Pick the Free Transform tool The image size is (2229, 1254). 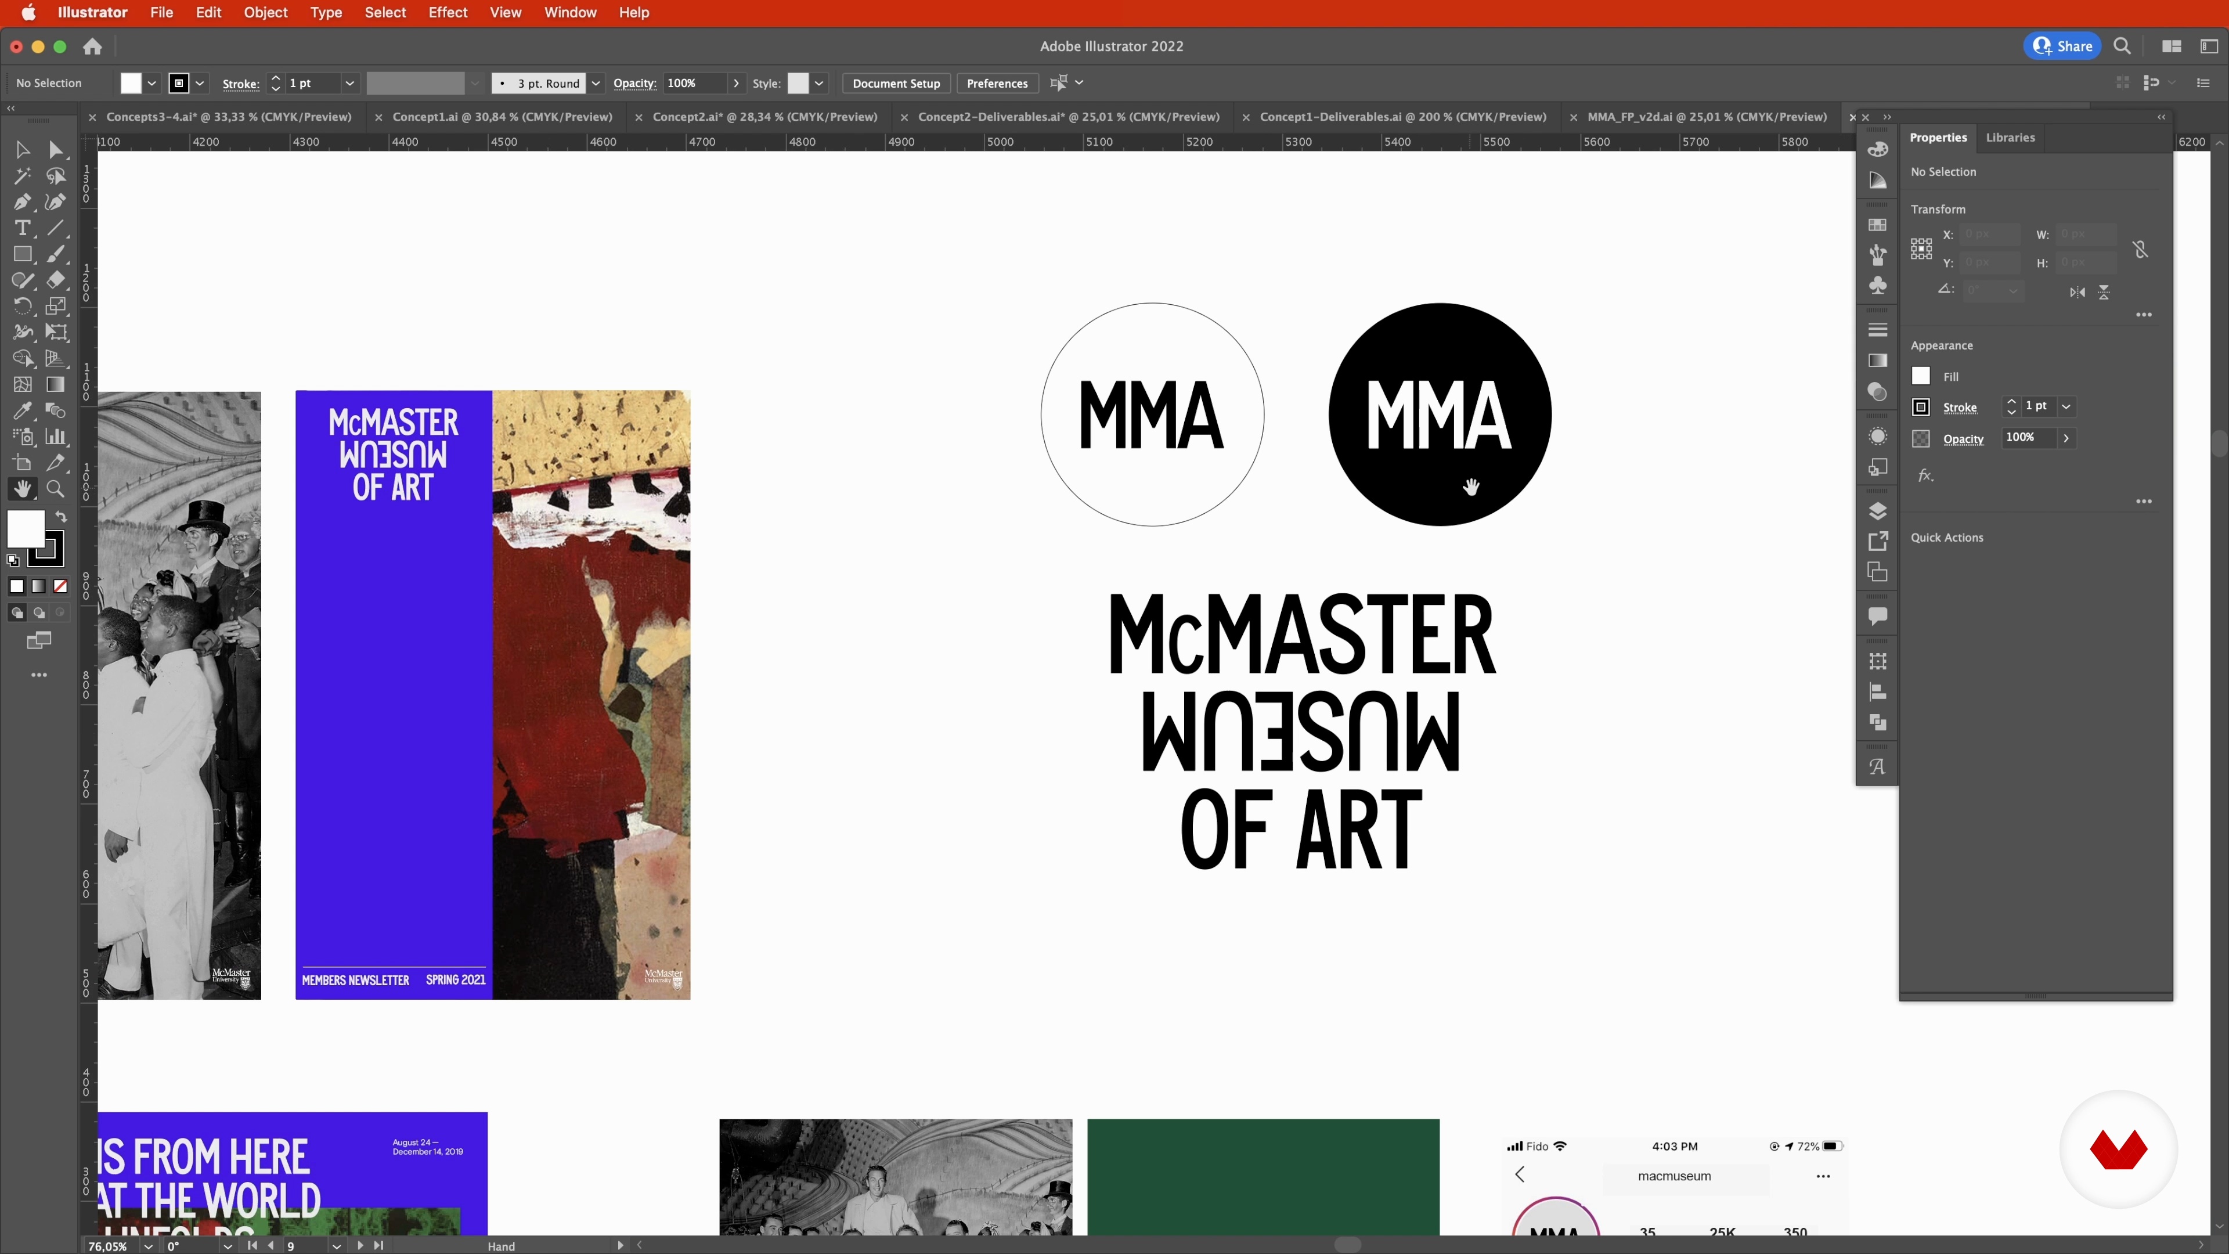[56, 332]
